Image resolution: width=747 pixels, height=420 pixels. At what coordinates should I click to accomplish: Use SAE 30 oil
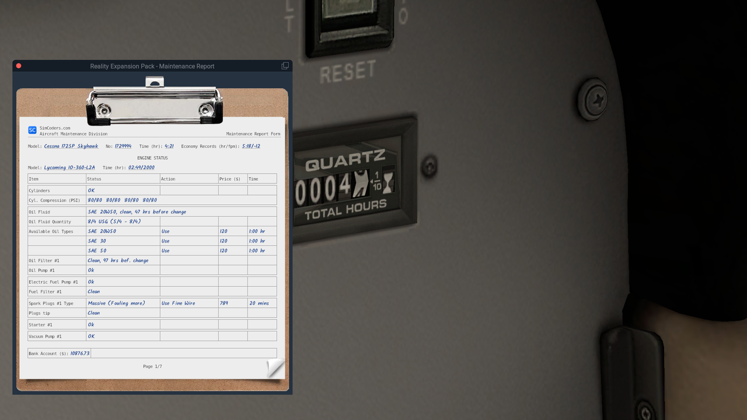(x=166, y=241)
